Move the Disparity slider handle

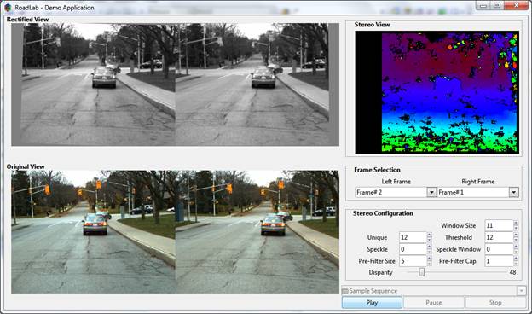(x=421, y=272)
